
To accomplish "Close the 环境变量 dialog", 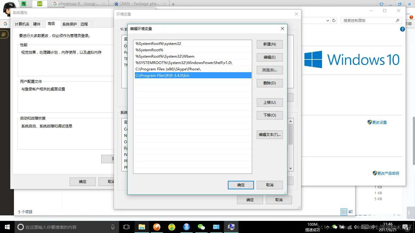I will pyautogui.click(x=297, y=14).
